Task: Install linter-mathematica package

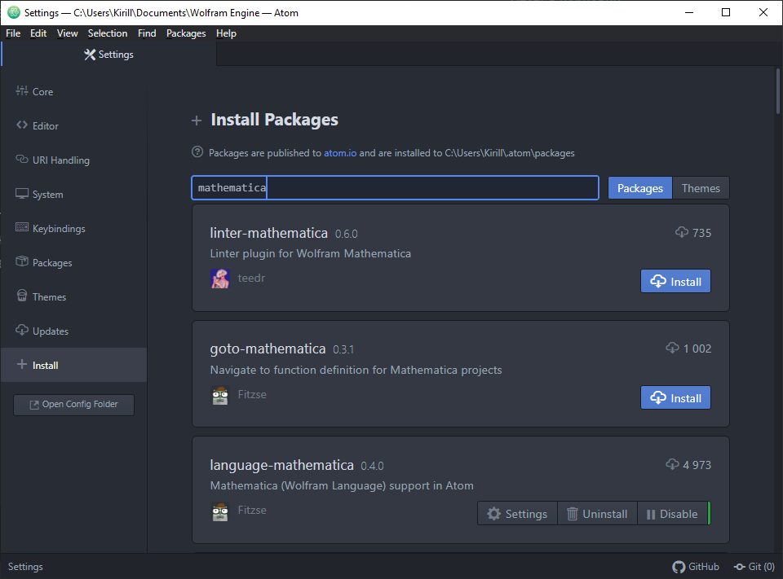Action: point(675,281)
